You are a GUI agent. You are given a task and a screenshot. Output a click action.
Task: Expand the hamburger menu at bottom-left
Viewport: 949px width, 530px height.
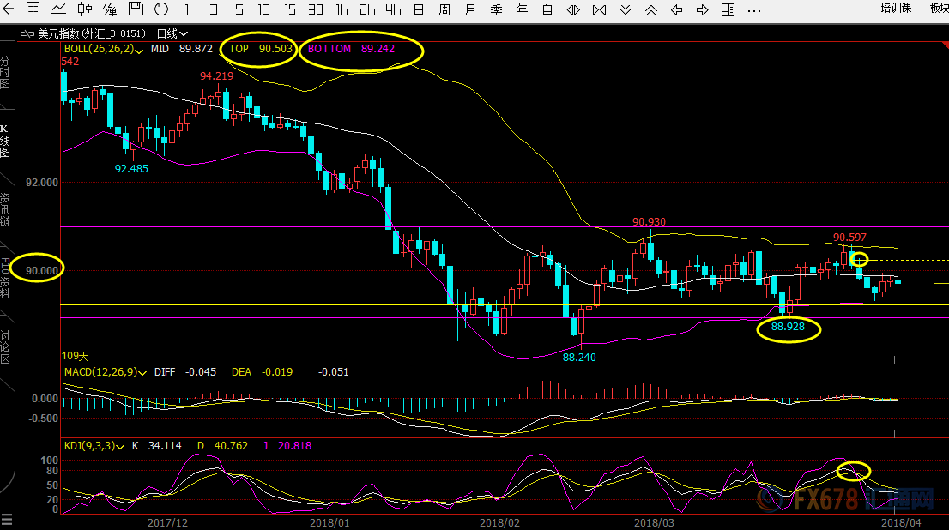click(x=7, y=520)
